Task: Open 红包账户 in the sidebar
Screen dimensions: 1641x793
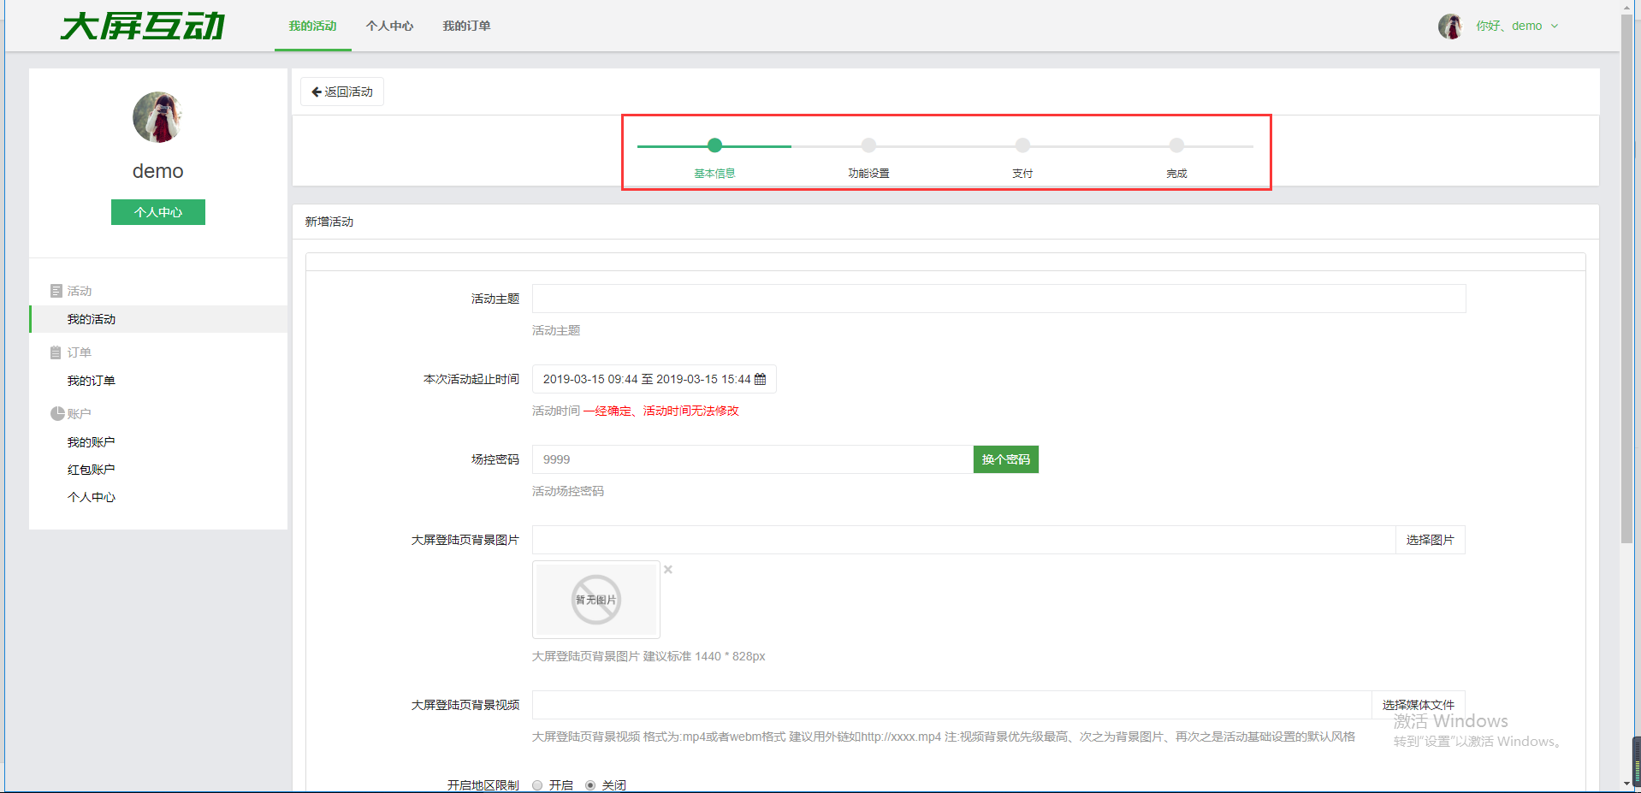Action: [91, 470]
